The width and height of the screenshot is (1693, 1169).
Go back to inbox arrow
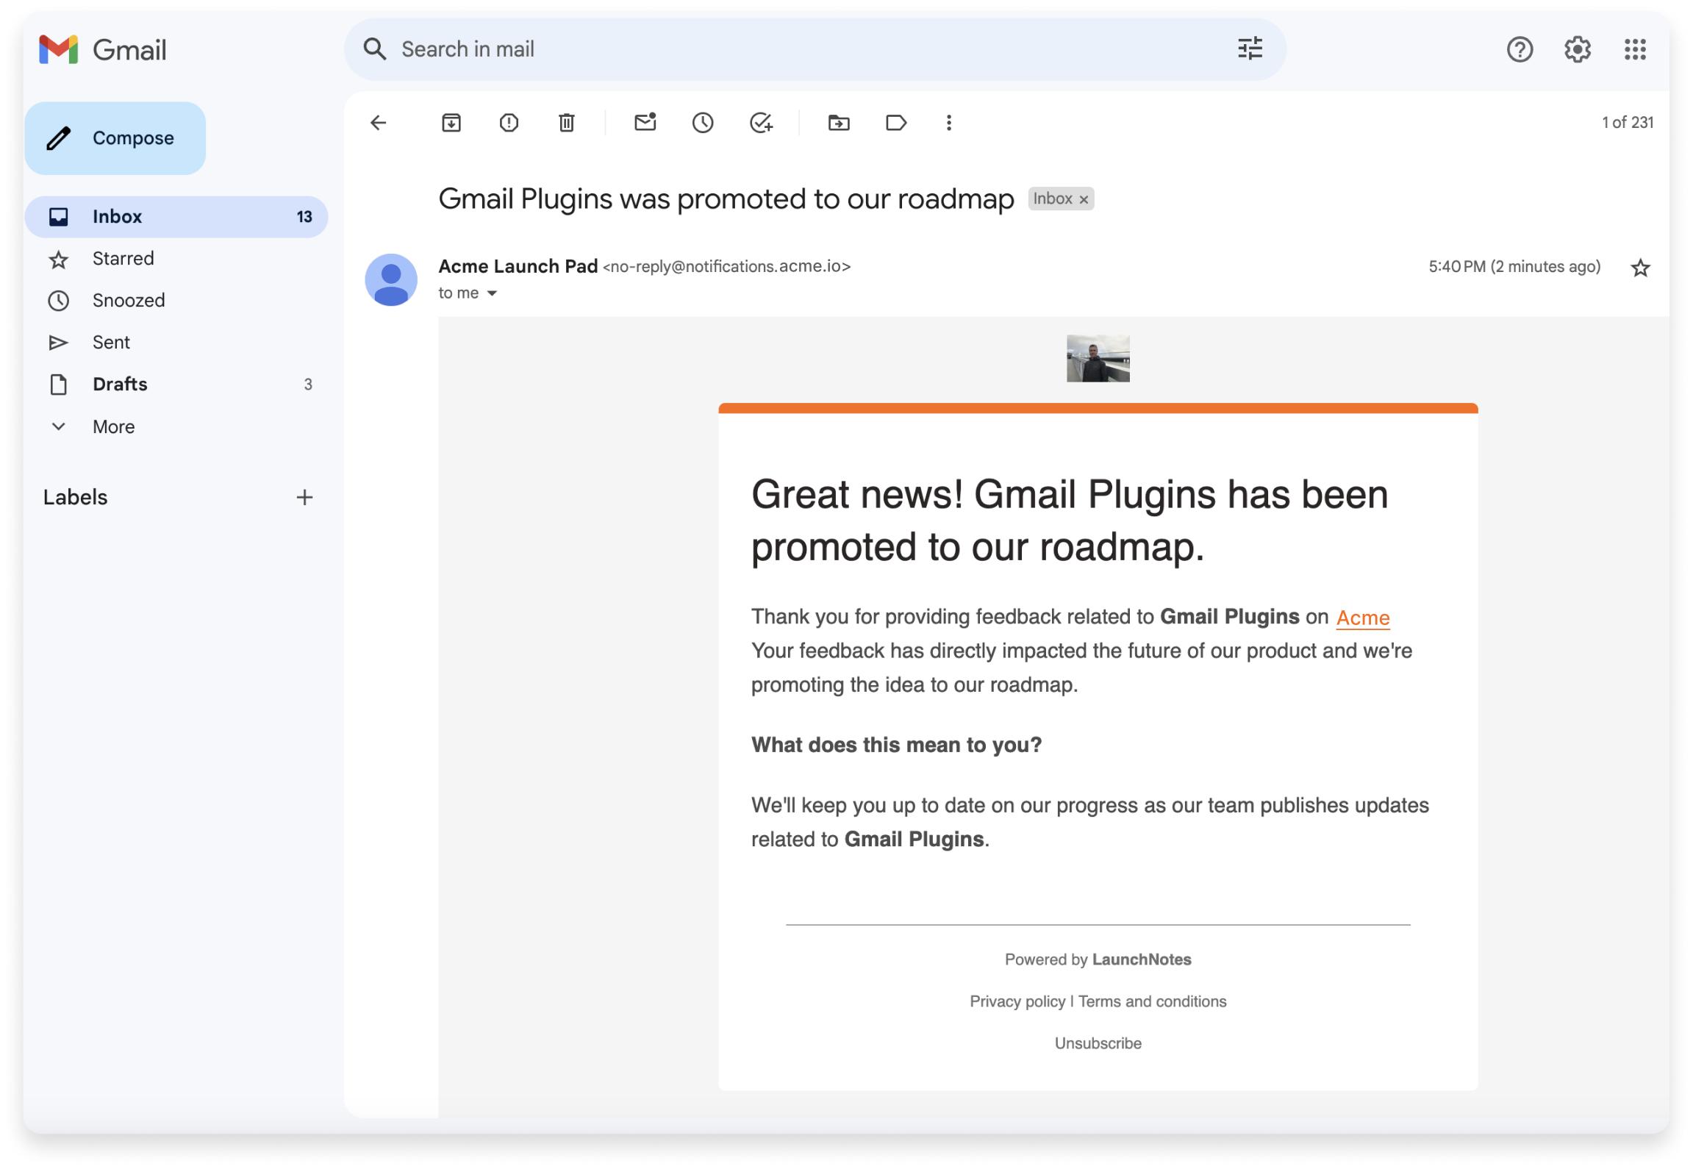[x=379, y=123]
